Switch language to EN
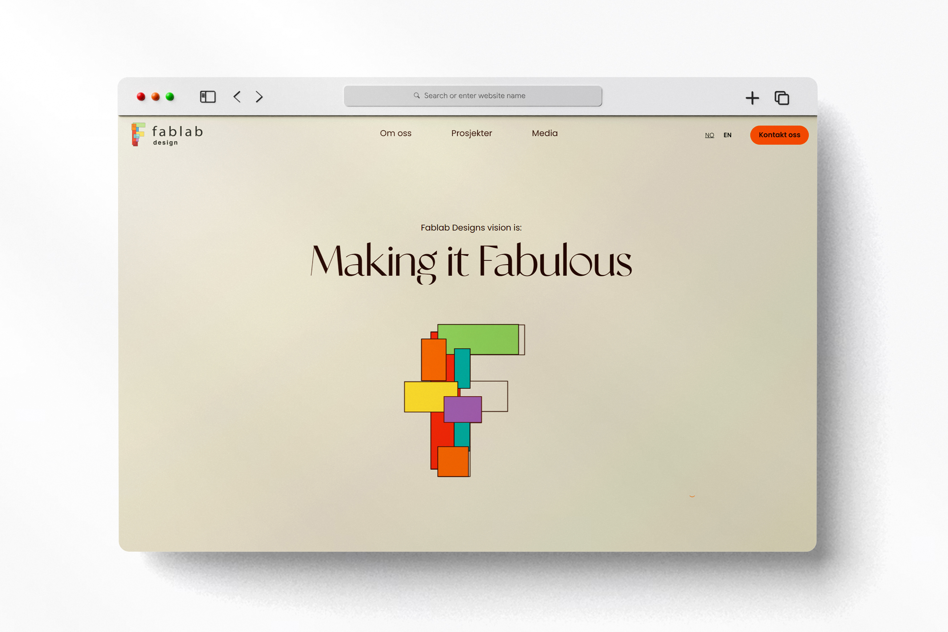This screenshot has height=632, width=948. pos(727,135)
